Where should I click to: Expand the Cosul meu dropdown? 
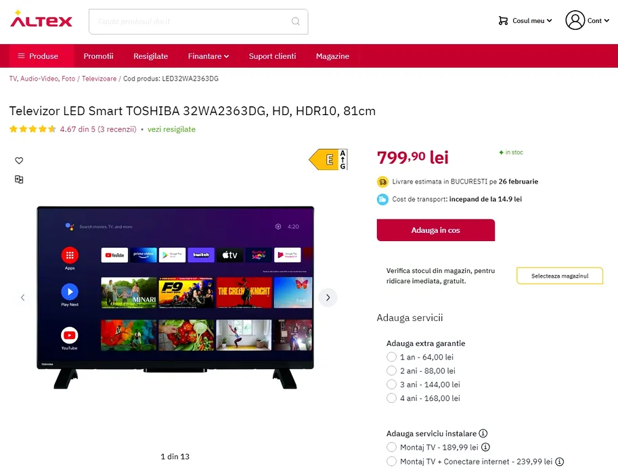coord(525,21)
